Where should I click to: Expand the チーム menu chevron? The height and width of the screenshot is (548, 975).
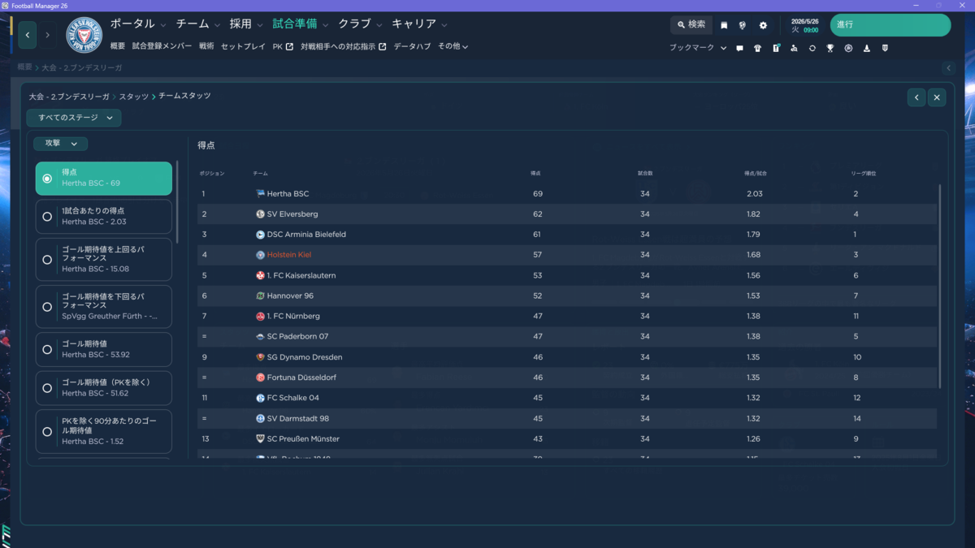tap(217, 25)
